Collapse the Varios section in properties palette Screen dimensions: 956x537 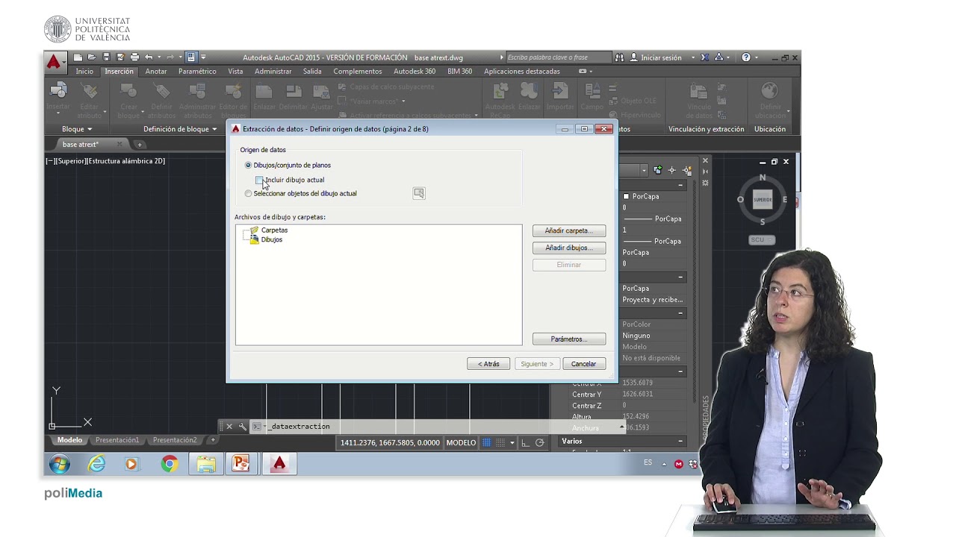point(680,442)
